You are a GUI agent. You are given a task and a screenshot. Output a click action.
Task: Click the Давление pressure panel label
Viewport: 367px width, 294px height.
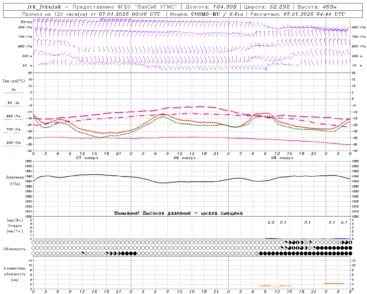(x=15, y=177)
